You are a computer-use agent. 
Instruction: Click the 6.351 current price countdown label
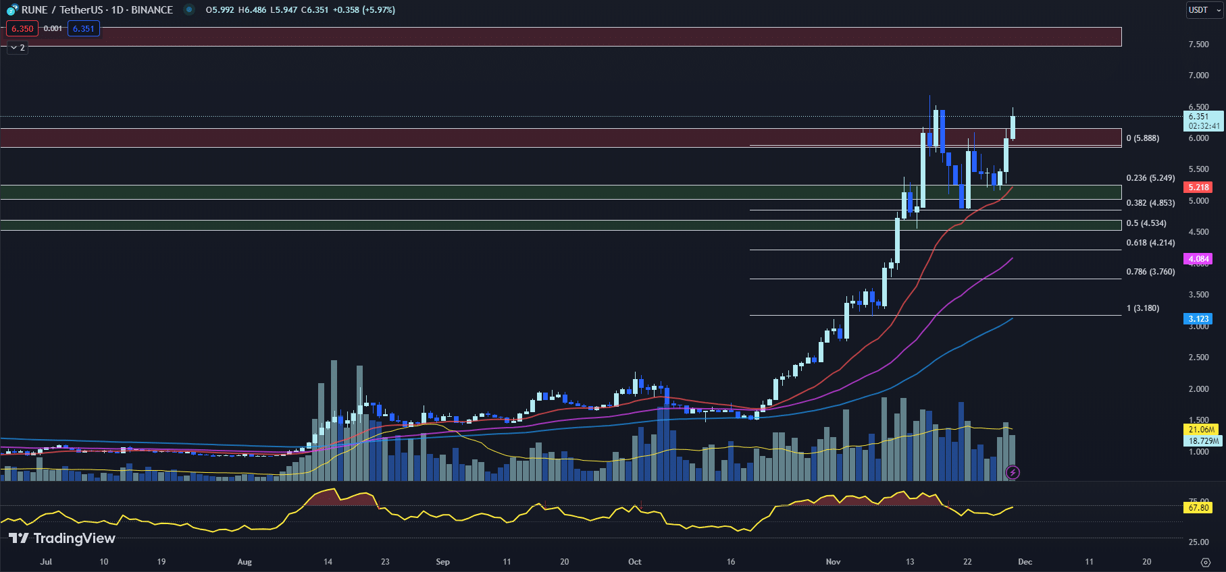click(x=1204, y=121)
